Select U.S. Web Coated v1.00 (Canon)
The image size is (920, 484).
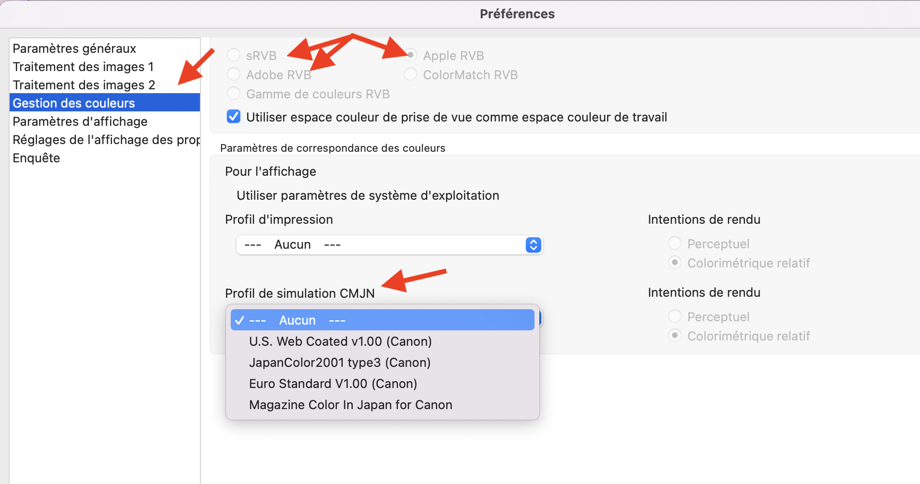340,341
